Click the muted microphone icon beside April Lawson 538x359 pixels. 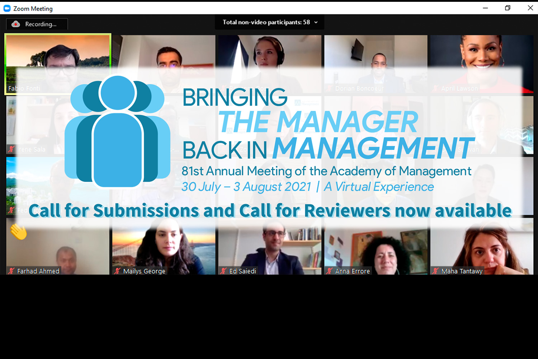coord(436,88)
